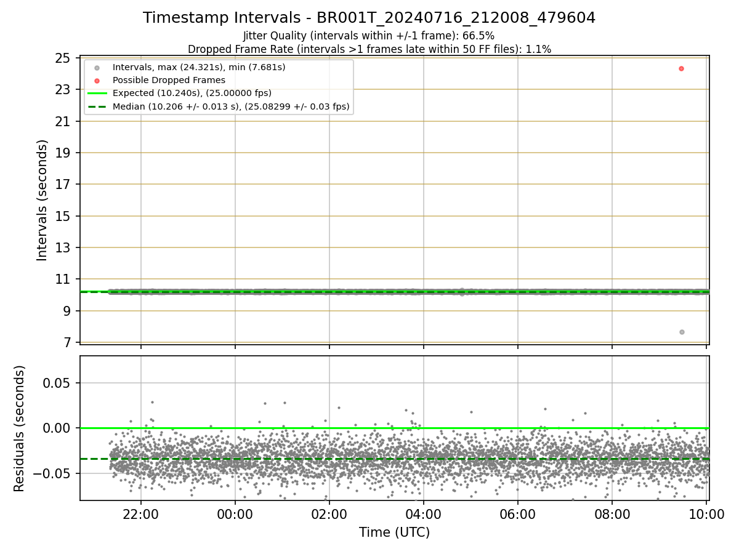The height and width of the screenshot is (554, 739).
Task: Click the 10:00 x-axis tick label
Action: [706, 515]
